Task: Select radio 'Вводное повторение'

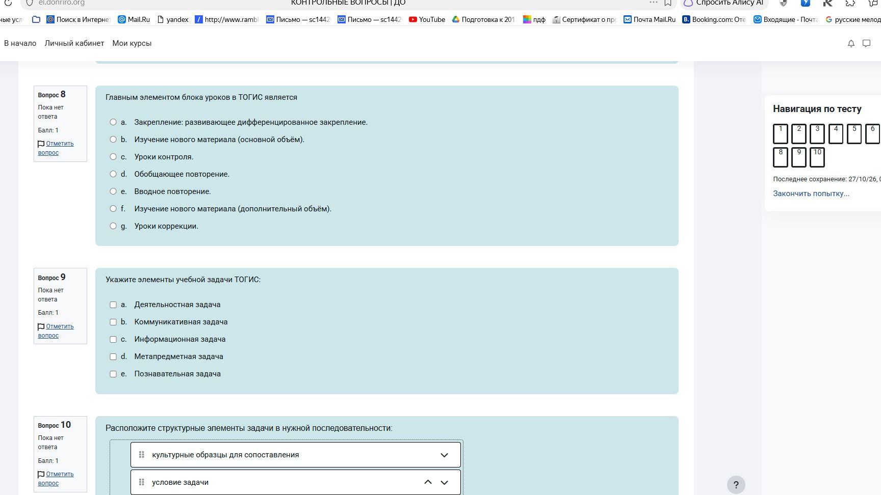Action: [x=113, y=191]
